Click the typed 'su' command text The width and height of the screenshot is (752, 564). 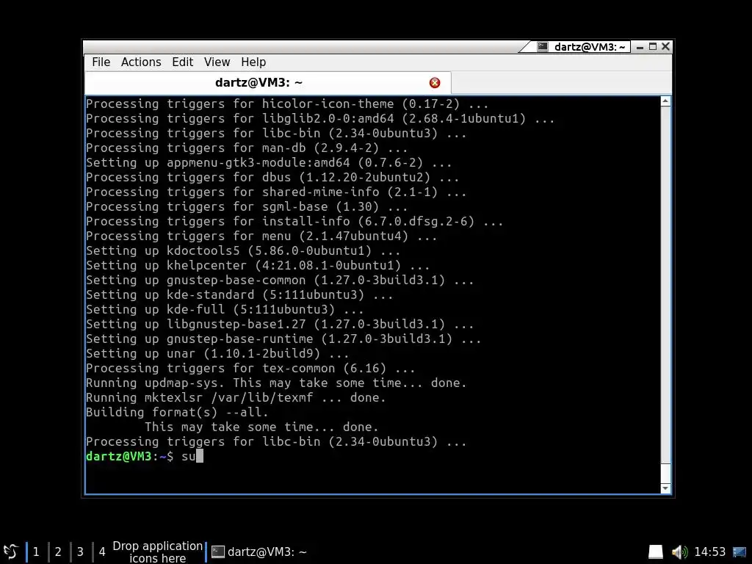click(189, 457)
